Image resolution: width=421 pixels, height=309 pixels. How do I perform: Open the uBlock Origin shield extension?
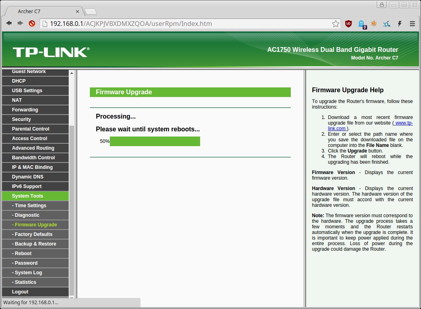[349, 24]
